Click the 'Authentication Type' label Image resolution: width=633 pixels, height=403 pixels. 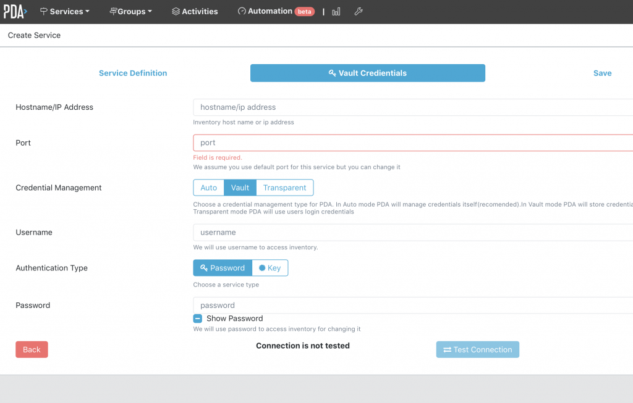pos(52,268)
